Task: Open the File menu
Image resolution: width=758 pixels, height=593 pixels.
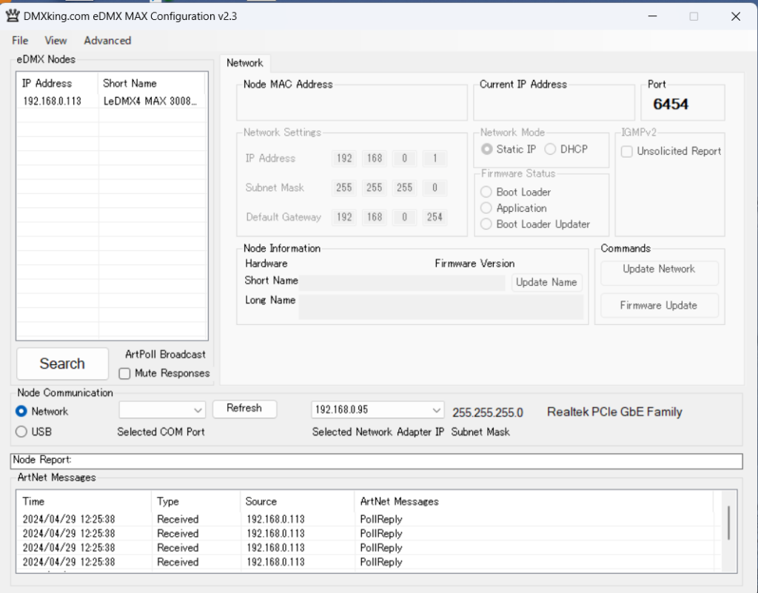Action: [20, 41]
